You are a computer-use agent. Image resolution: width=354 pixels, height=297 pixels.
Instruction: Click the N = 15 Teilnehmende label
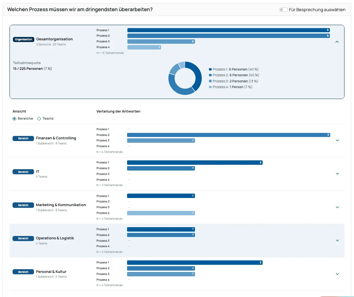pos(110,53)
